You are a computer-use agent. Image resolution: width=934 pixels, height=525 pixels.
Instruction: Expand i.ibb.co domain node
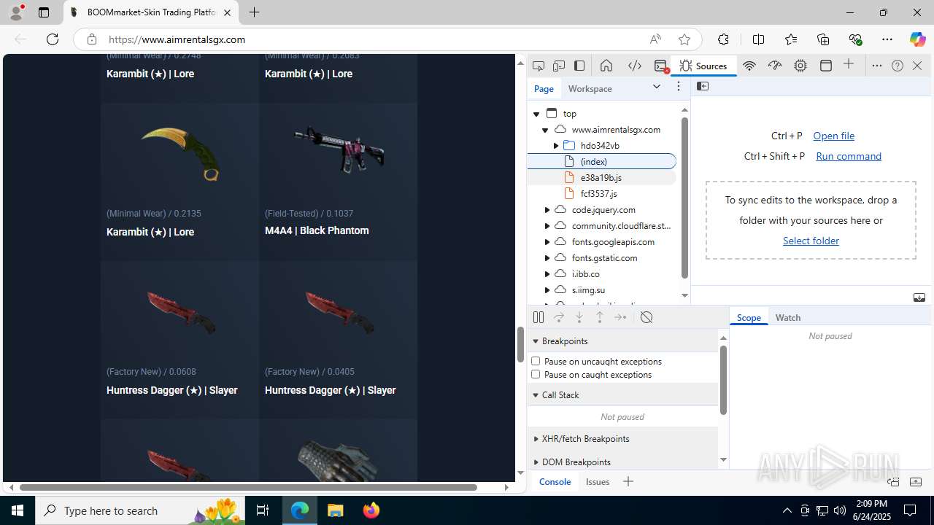(547, 274)
